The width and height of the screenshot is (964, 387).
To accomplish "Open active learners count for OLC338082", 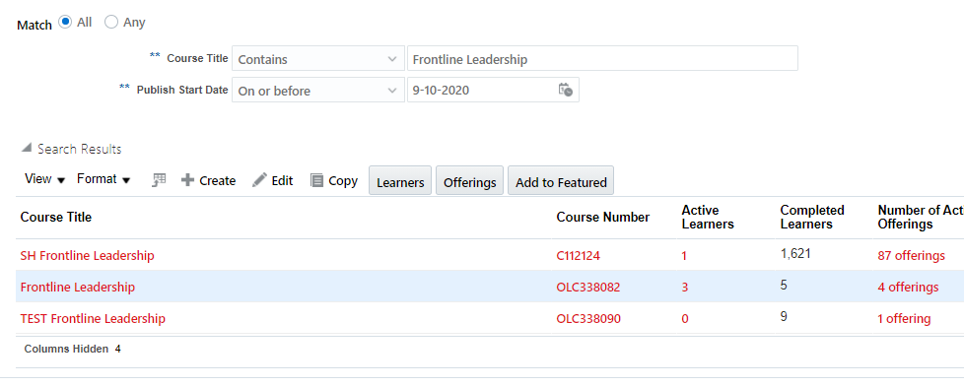I will (x=685, y=288).
